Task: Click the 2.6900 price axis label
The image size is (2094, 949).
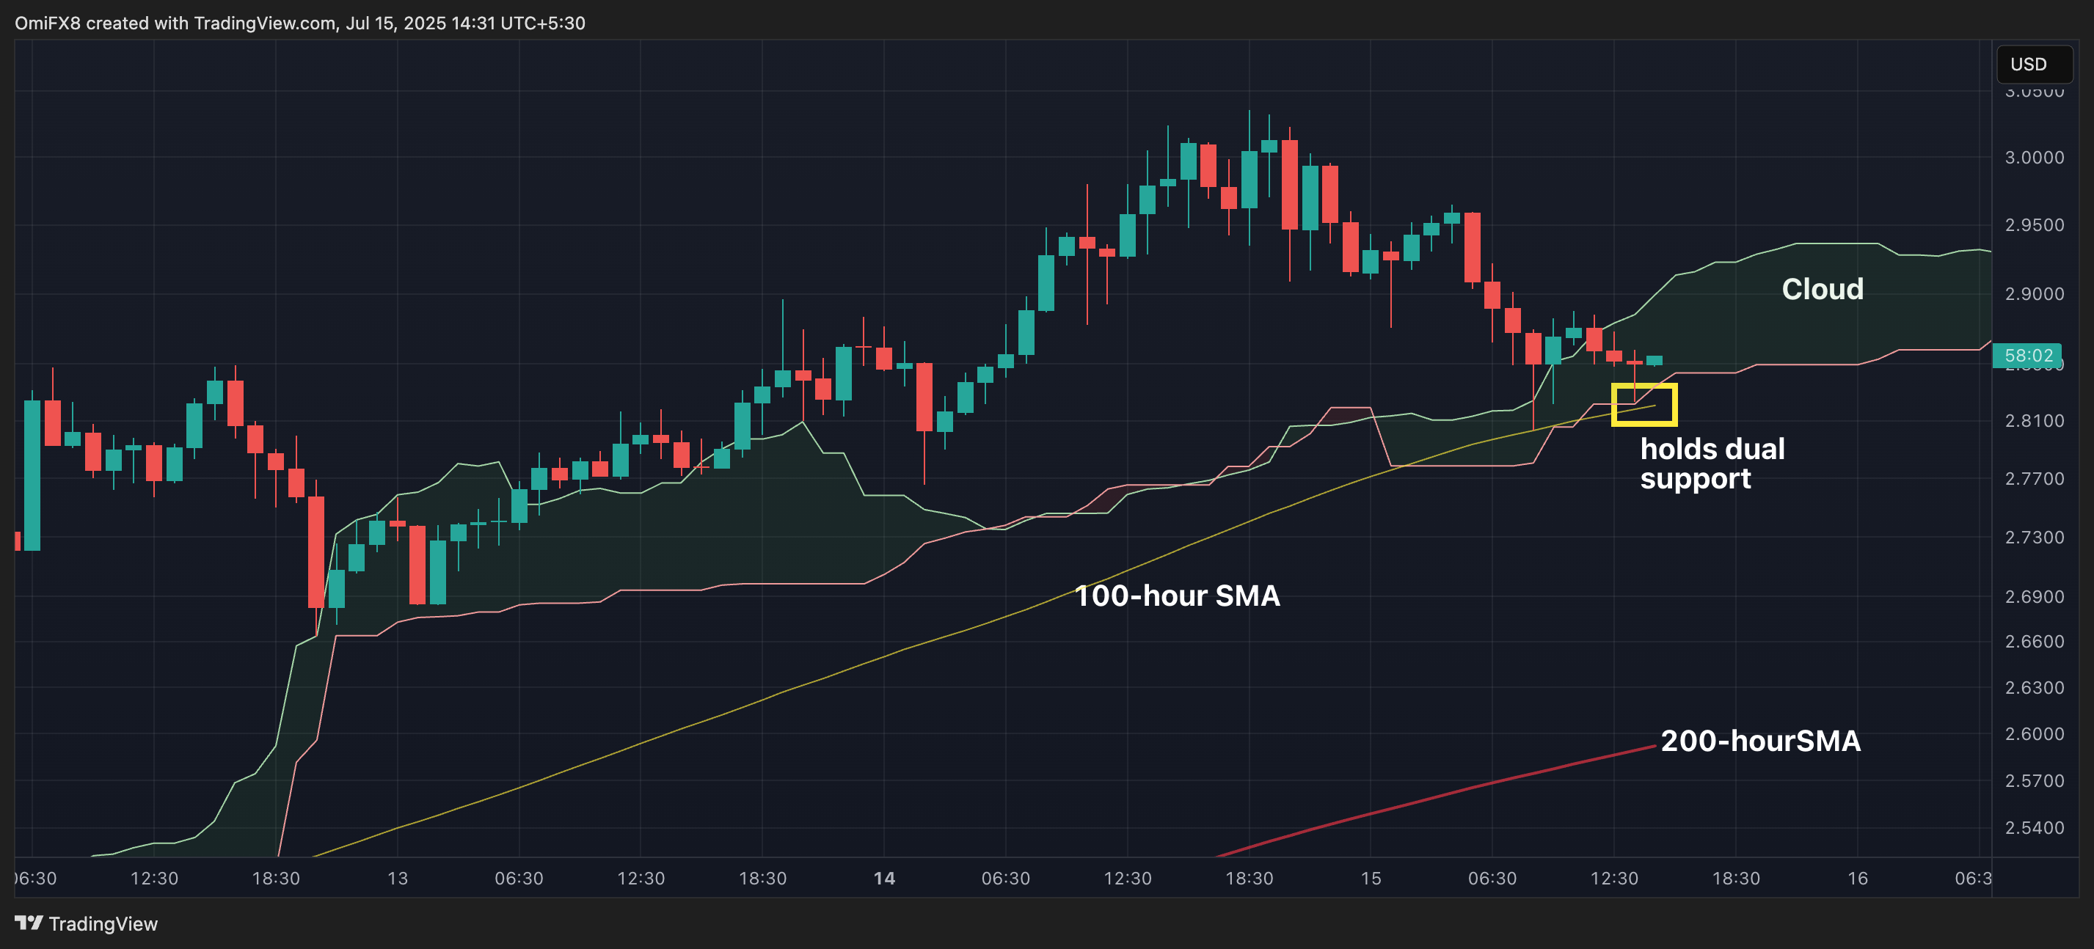Action: (x=2034, y=596)
